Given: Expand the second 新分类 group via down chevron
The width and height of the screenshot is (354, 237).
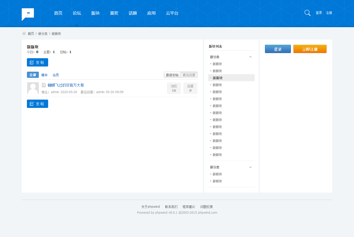Looking at the screenshot, I should pyautogui.click(x=250, y=167).
